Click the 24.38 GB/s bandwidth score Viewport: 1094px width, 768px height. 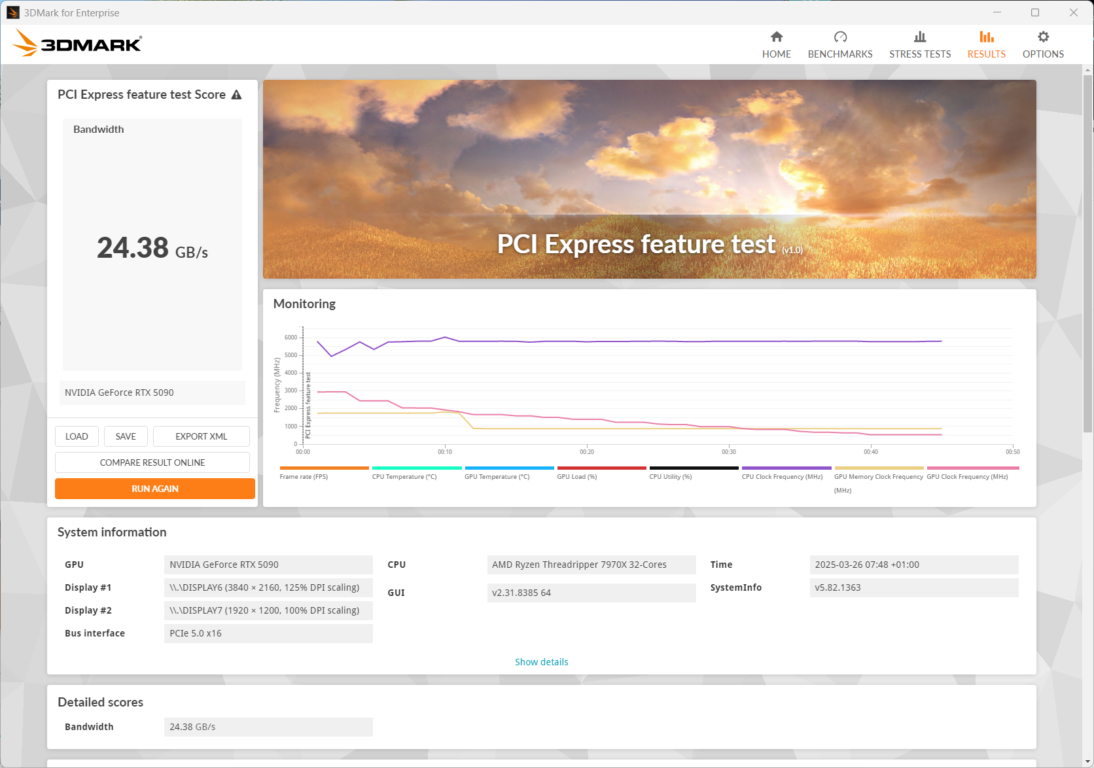pos(152,248)
